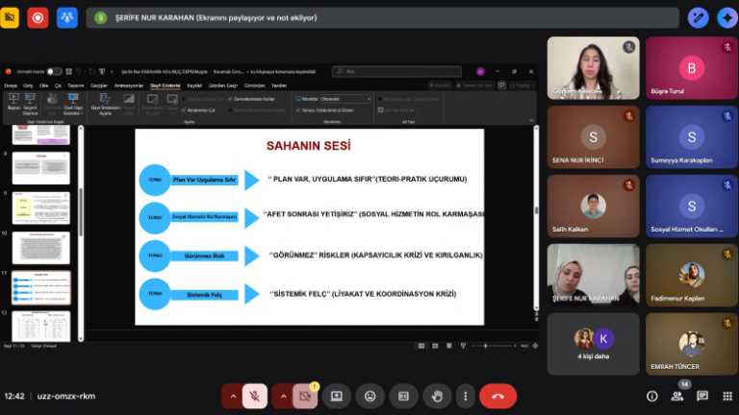Screen dimensions: 739x415
Task: Turn on captions with the captions icon
Action: (x=404, y=396)
